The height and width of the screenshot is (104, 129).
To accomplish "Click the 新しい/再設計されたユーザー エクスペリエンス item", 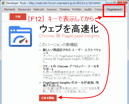I will tap(72, 51).
